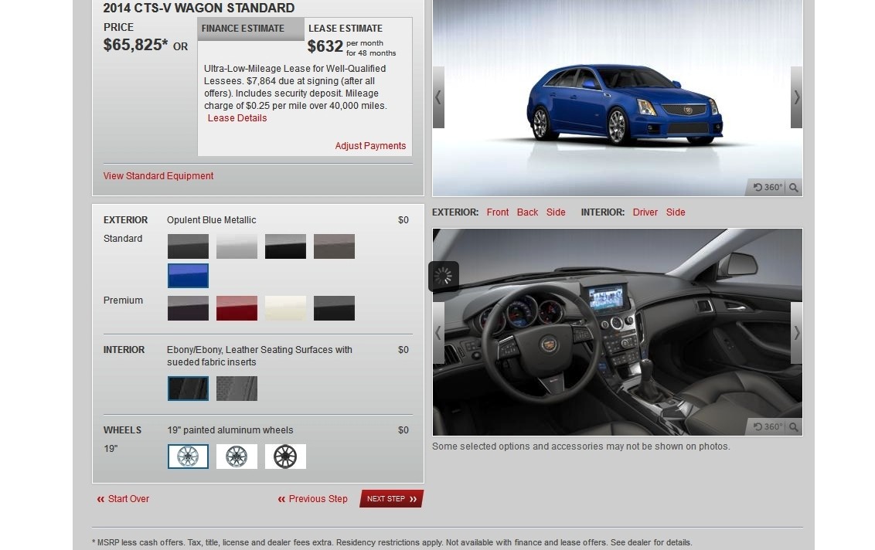Continue with the Next Step button
The height and width of the screenshot is (550, 875).
[391, 499]
